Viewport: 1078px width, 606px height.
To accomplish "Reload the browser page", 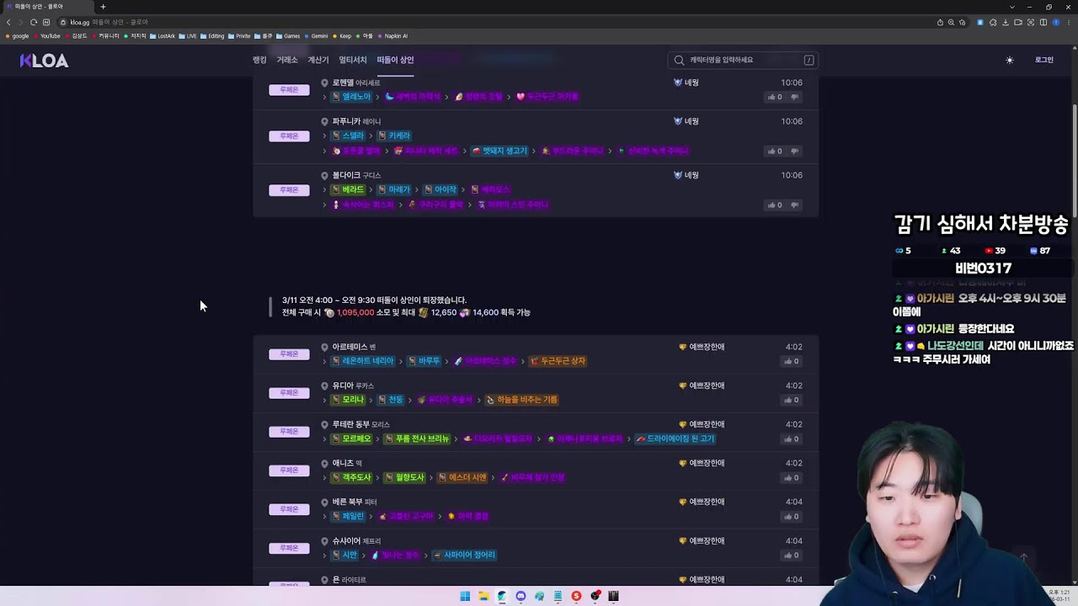I will point(33,22).
